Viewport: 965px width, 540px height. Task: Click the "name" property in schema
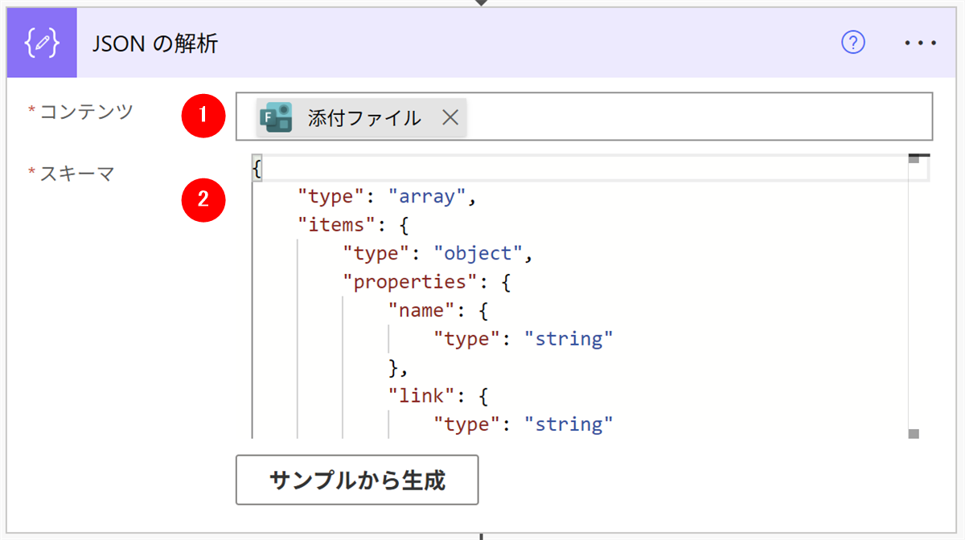421,311
